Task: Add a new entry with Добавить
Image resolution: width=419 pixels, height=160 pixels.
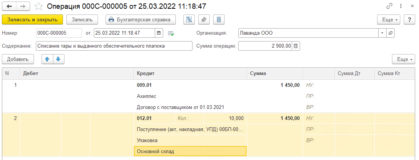Action: pyautogui.click(x=18, y=59)
